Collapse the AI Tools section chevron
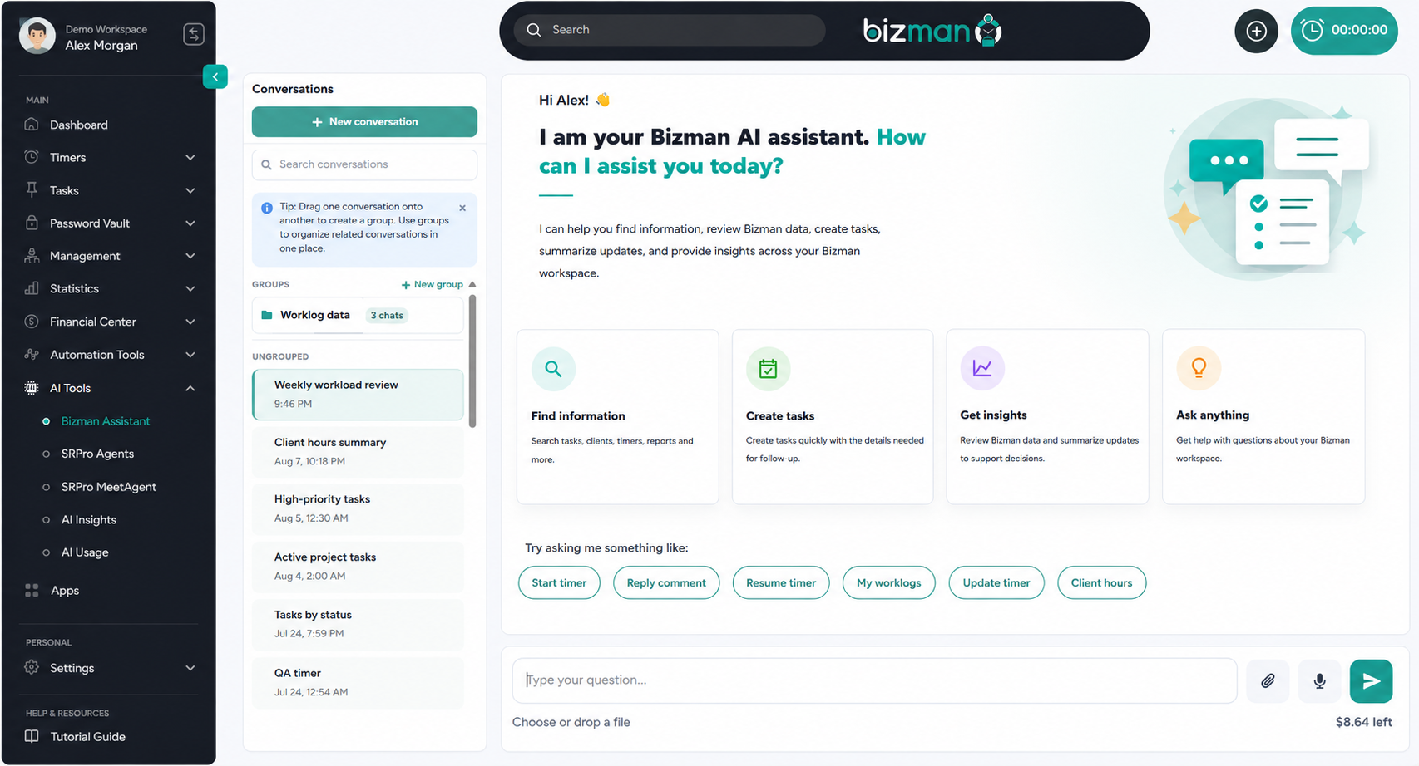1419x766 pixels. coord(190,388)
